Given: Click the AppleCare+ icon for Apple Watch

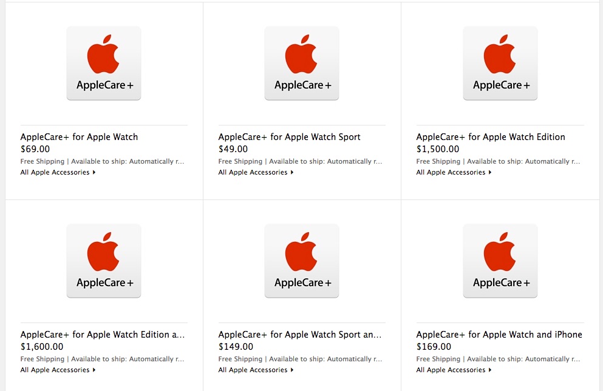Looking at the screenshot, I should pos(104,63).
